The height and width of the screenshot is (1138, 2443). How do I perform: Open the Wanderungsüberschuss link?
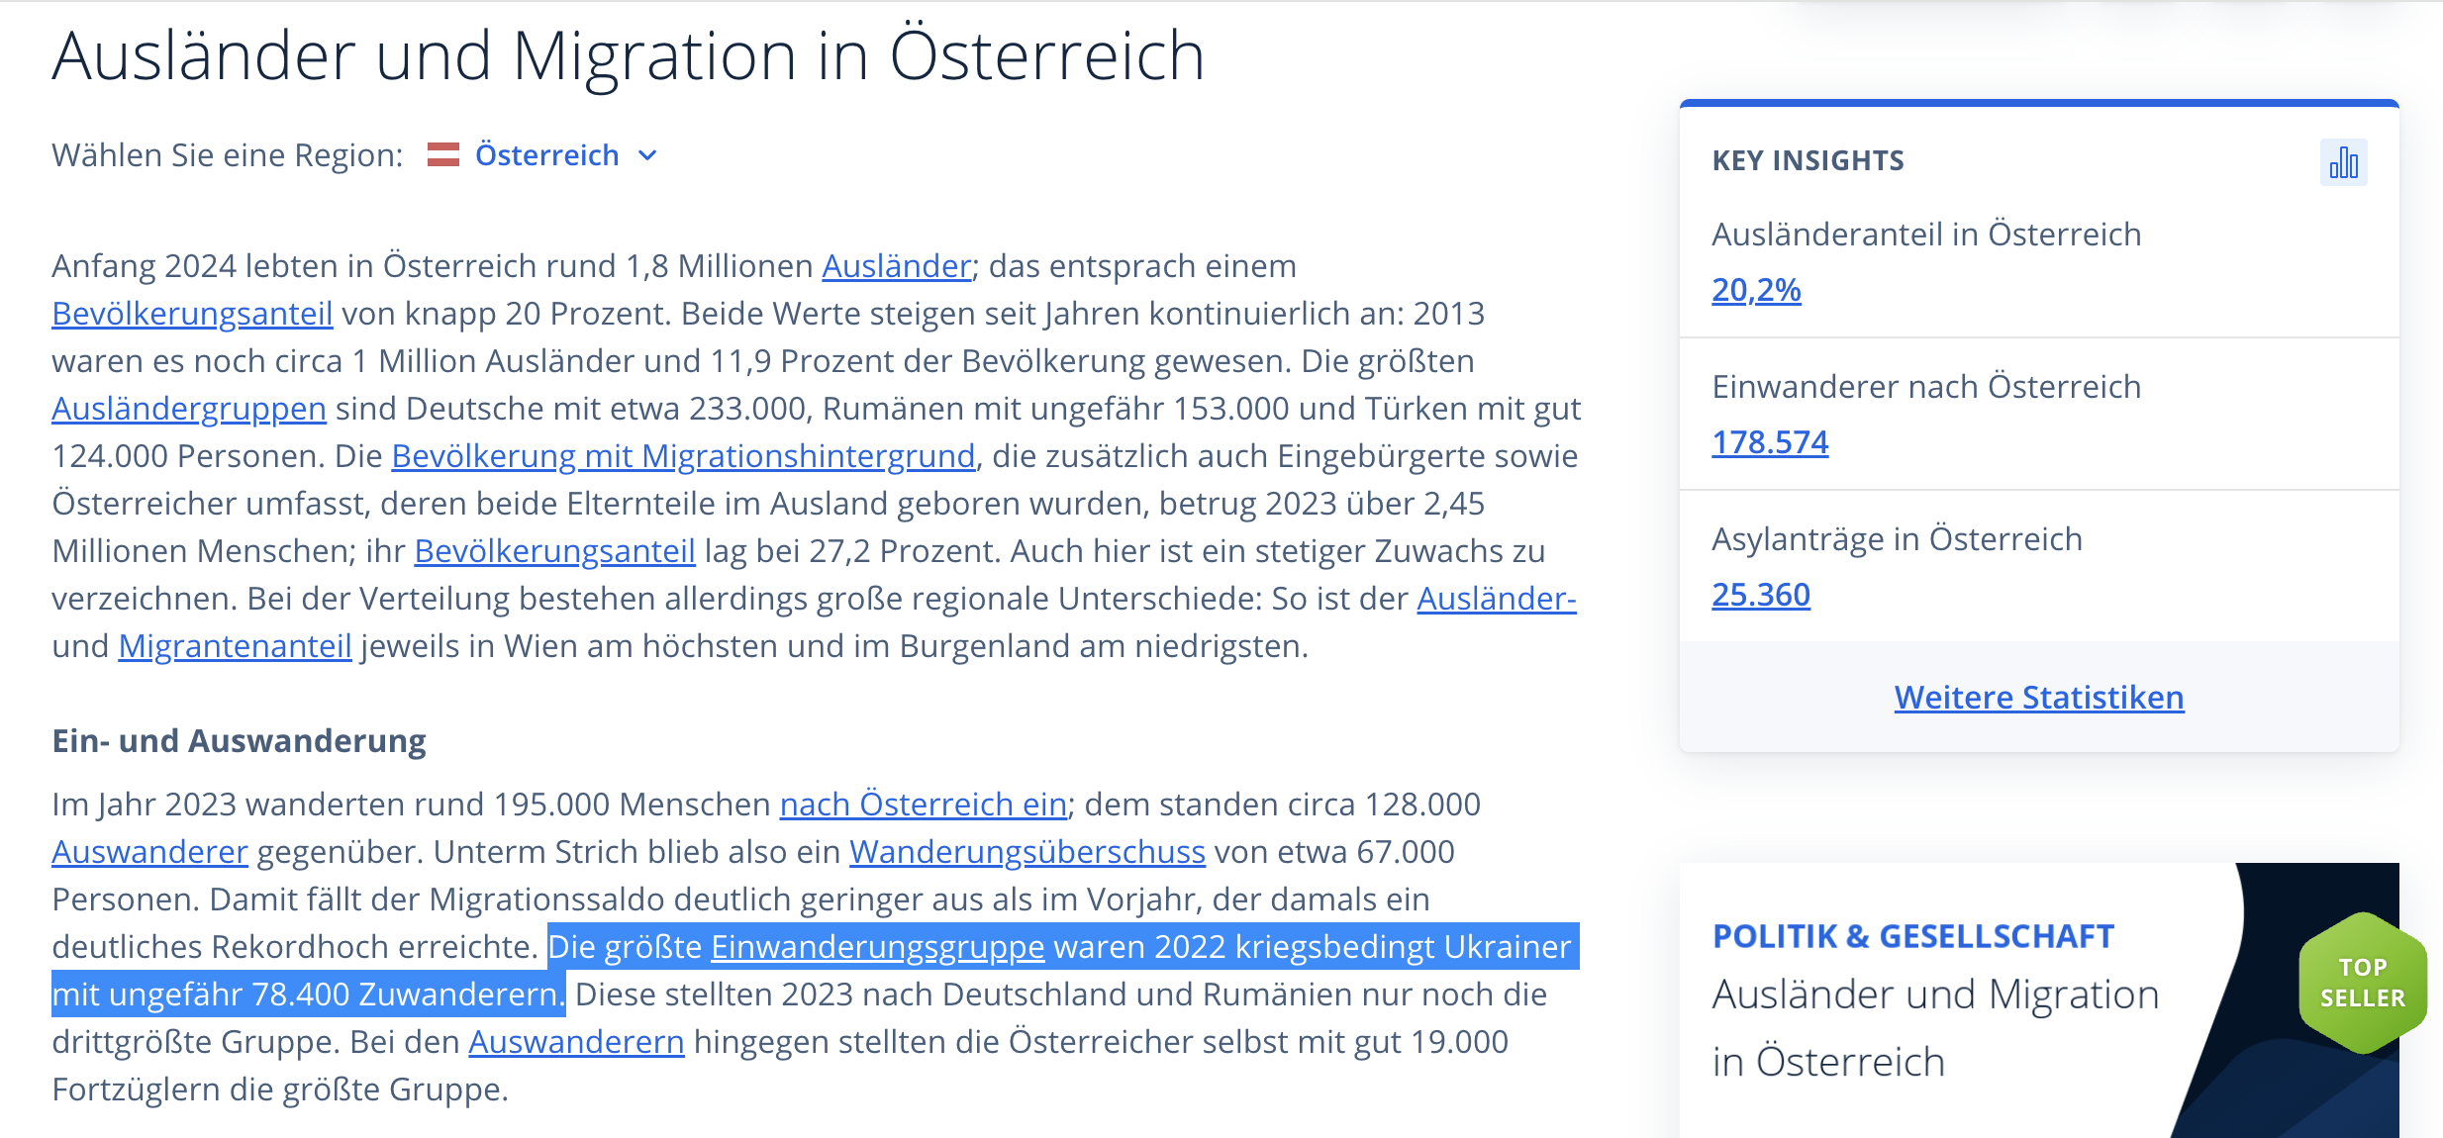click(x=1026, y=852)
